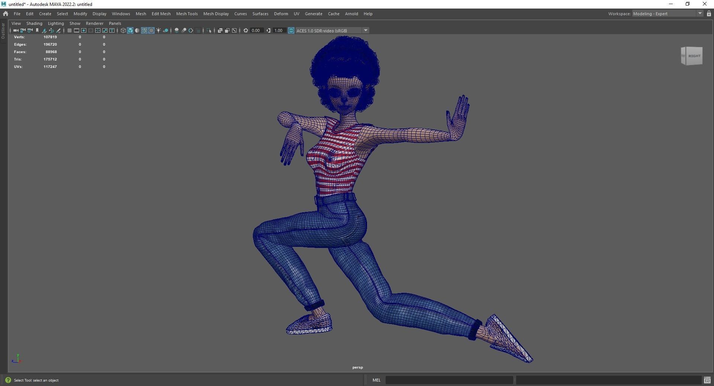Expand the collapsed Outliner side panel
Screen dimensions: 714x386
[3, 30]
